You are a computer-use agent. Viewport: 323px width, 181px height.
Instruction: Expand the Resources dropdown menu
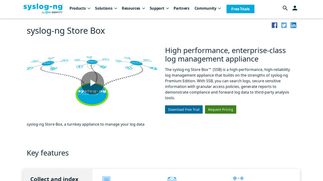pos(133,8)
